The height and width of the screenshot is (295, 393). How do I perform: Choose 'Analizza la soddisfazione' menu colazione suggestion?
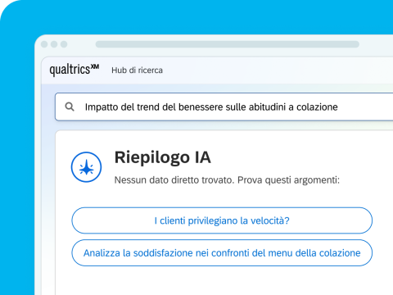(222, 253)
